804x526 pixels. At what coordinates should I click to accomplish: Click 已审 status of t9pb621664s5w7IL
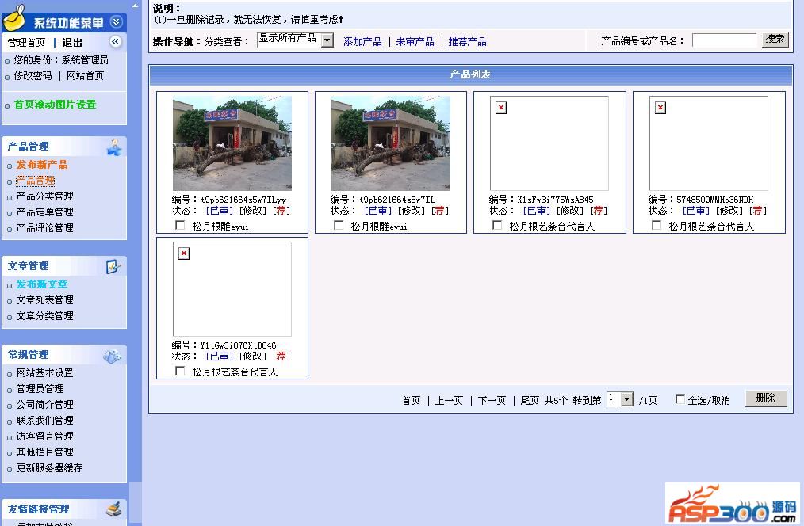click(x=378, y=211)
